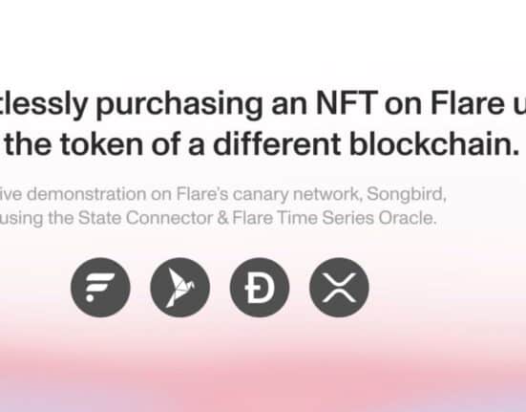Click the word "purchasing" in the headline
The width and height of the screenshot is (526, 412).
click(179, 105)
